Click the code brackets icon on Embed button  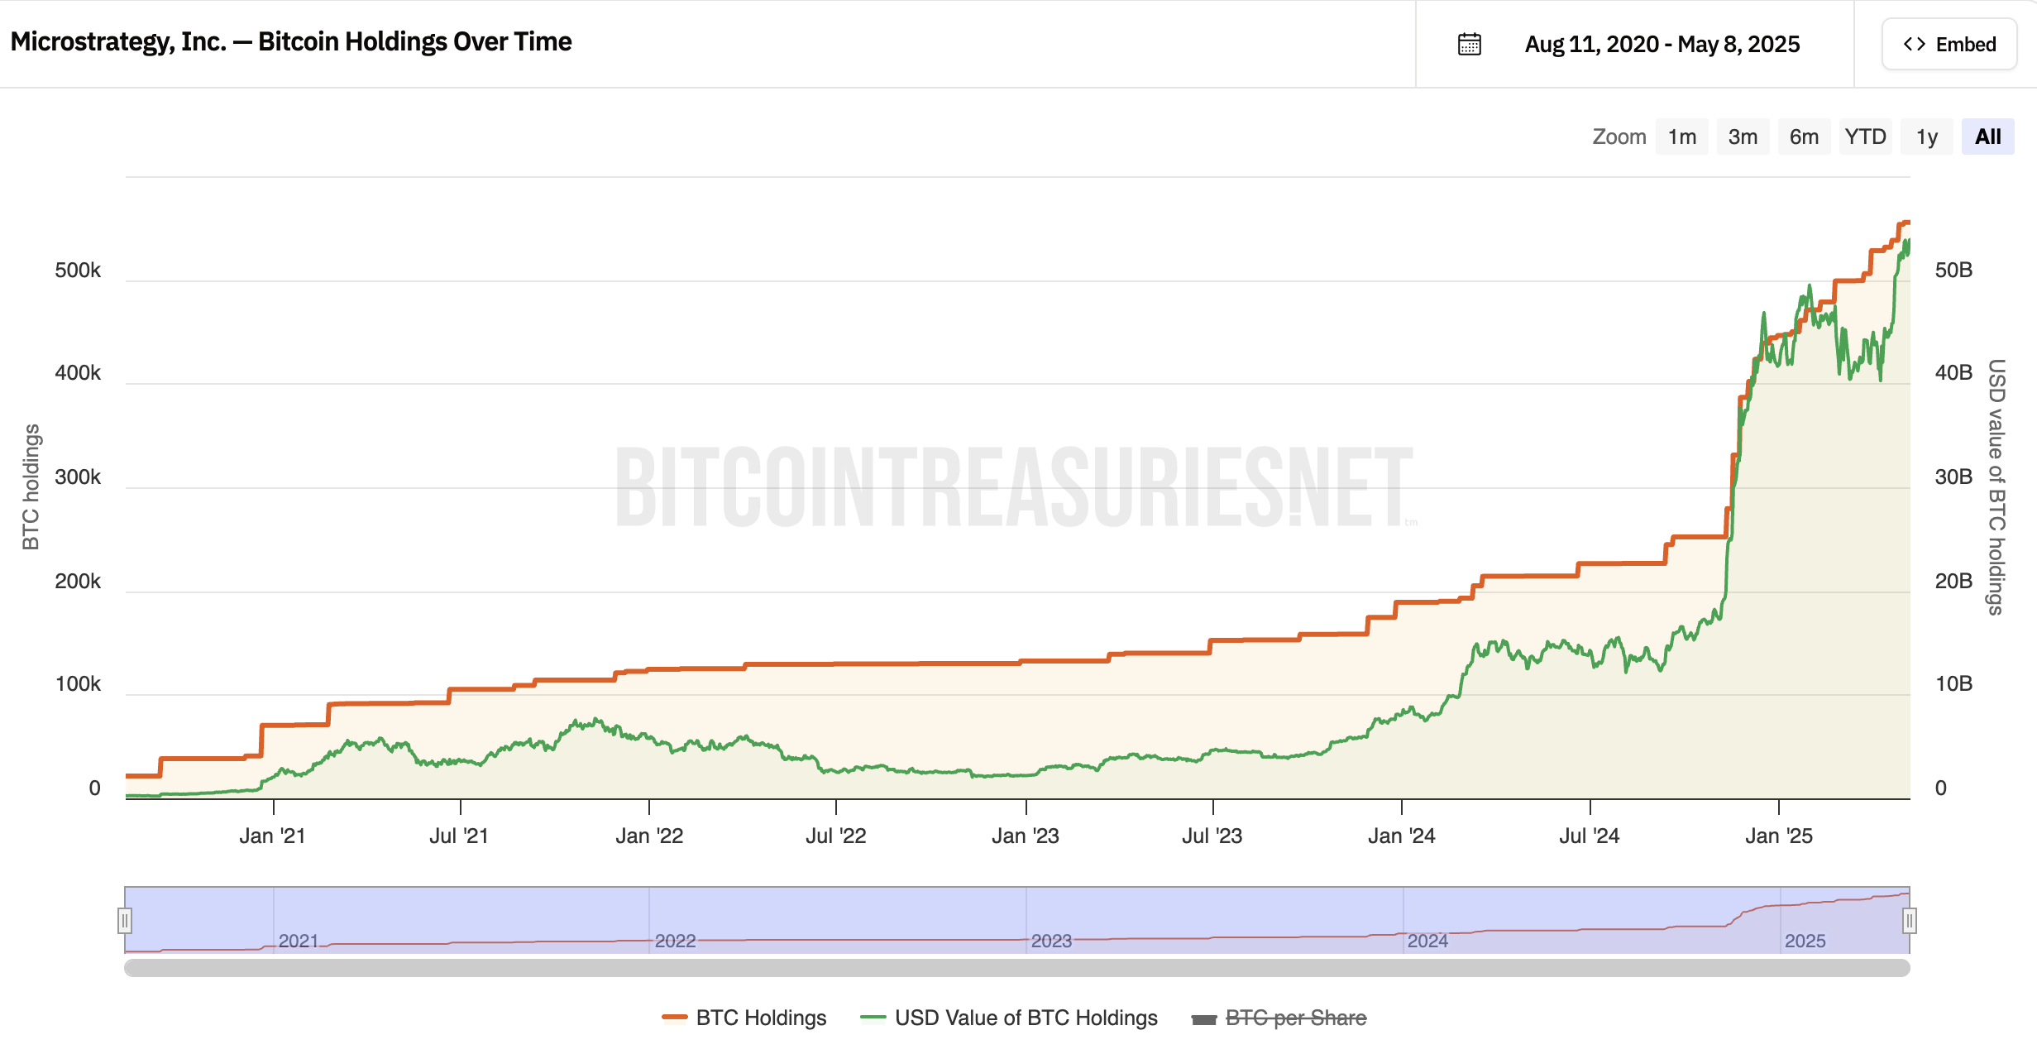[1915, 44]
